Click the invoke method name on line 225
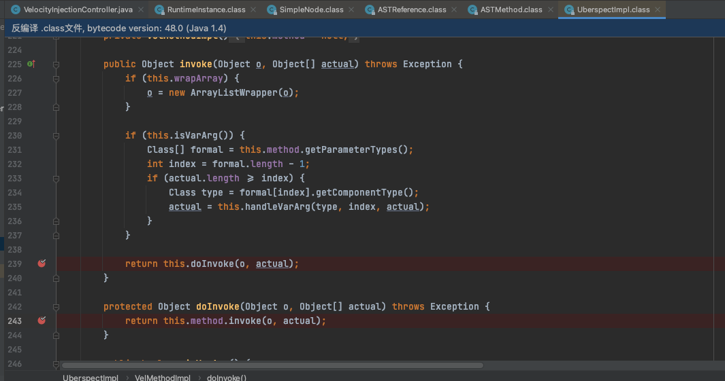Image resolution: width=725 pixels, height=381 pixels. 196,64
